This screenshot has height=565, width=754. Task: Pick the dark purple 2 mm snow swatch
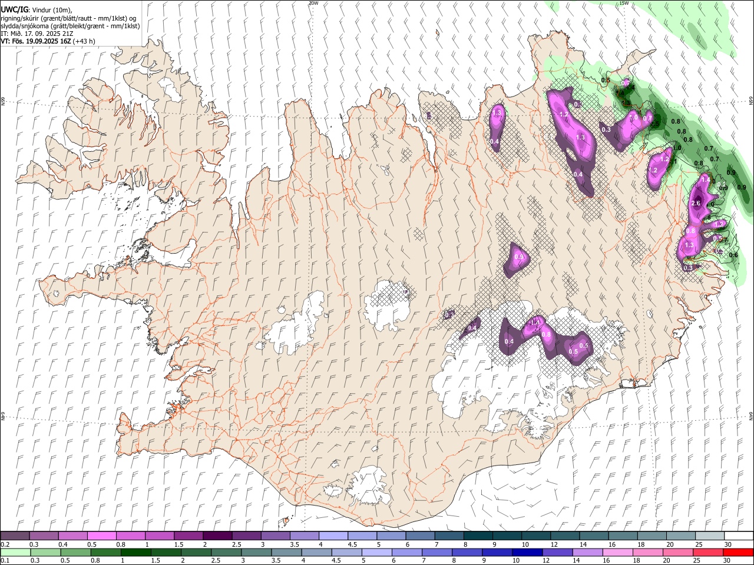pyautogui.click(x=217, y=536)
